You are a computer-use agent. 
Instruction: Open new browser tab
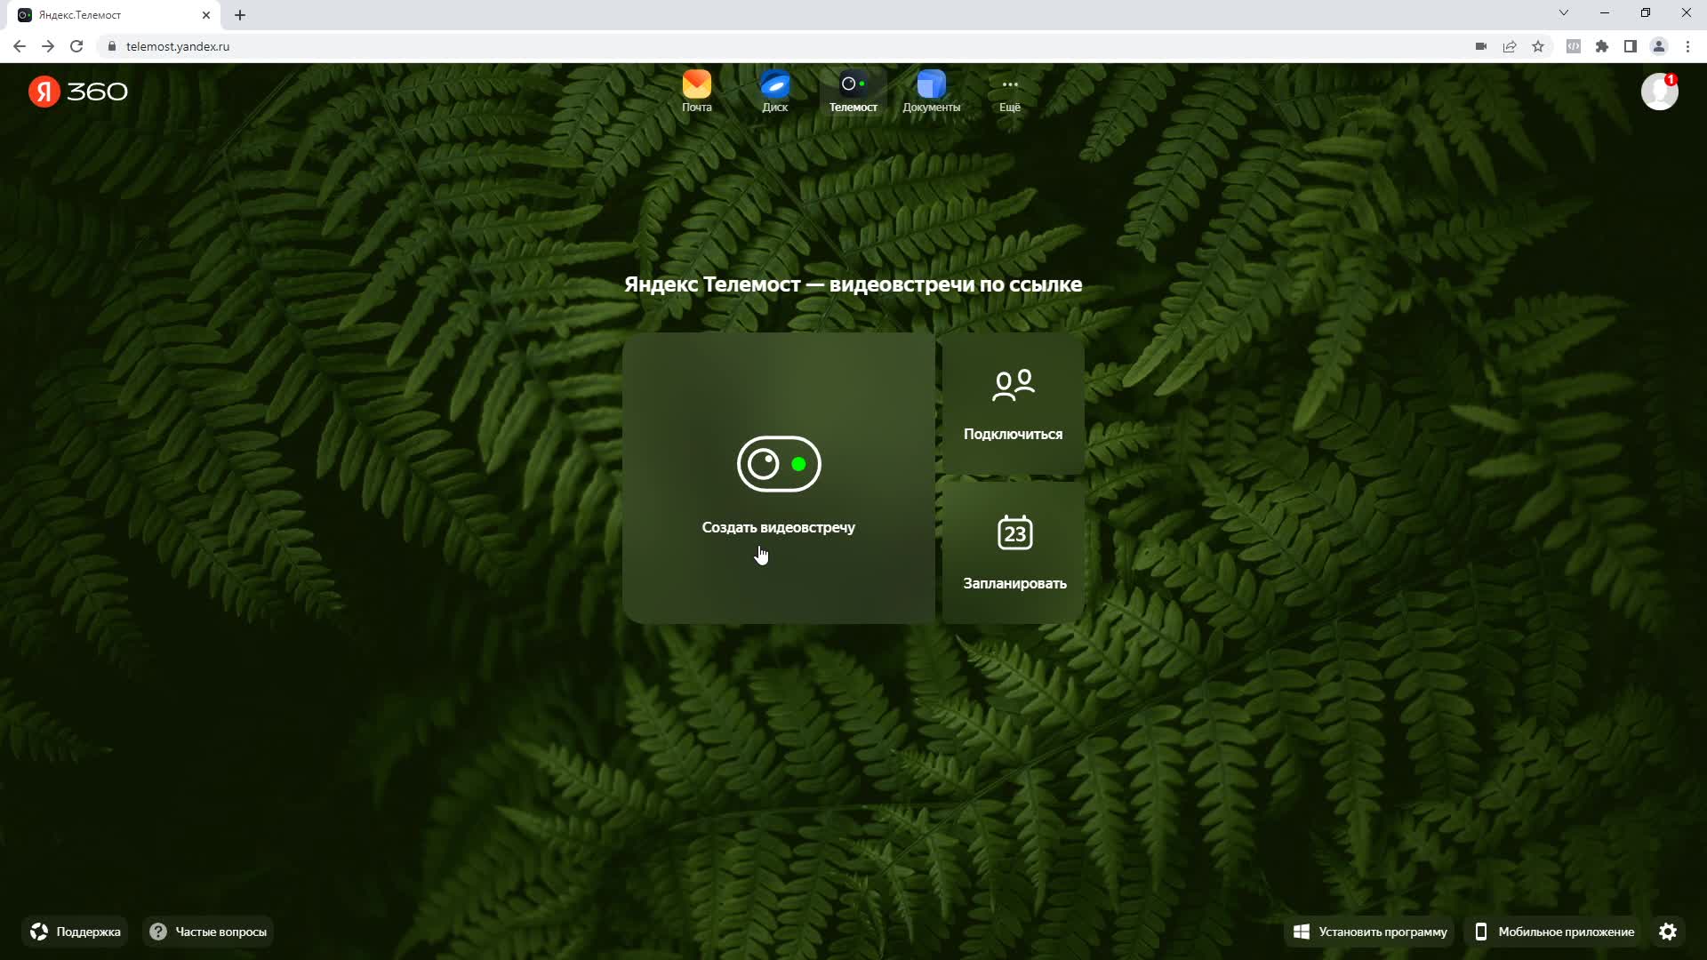click(240, 15)
